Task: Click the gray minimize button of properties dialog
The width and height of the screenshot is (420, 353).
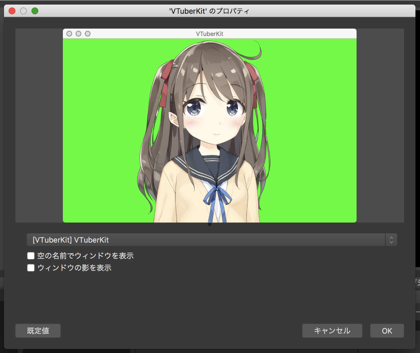Action: [x=23, y=11]
